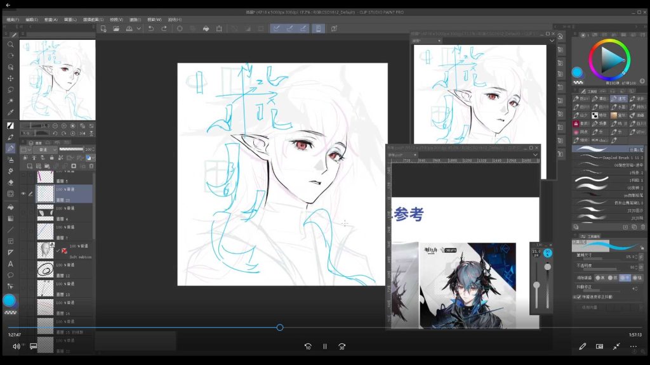Click the New document icon in command bar

(103, 29)
